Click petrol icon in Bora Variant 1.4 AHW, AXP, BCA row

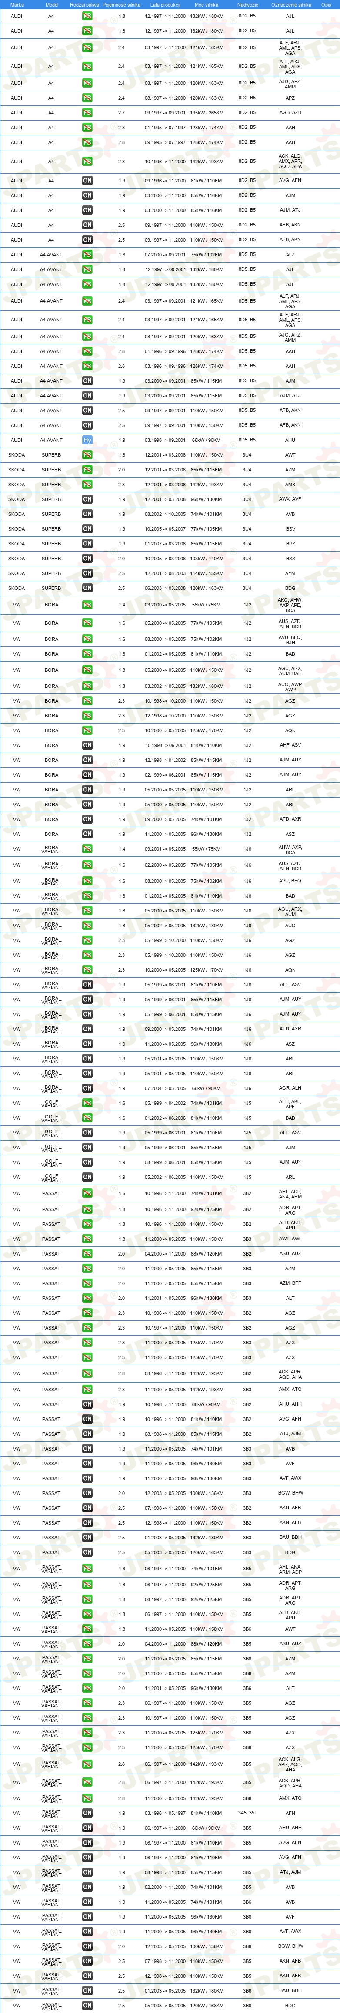[x=87, y=848]
